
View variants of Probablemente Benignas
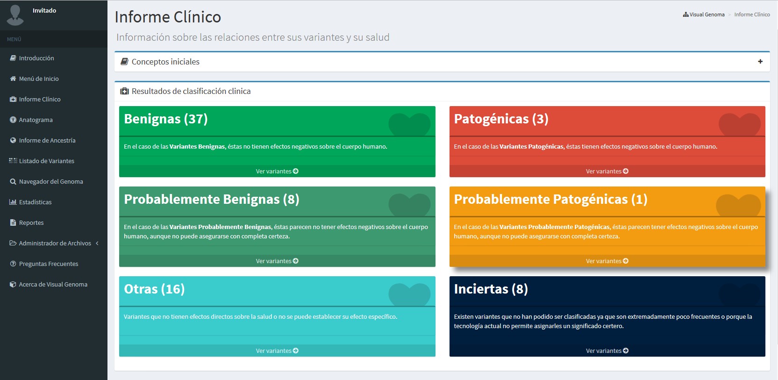pos(277,261)
